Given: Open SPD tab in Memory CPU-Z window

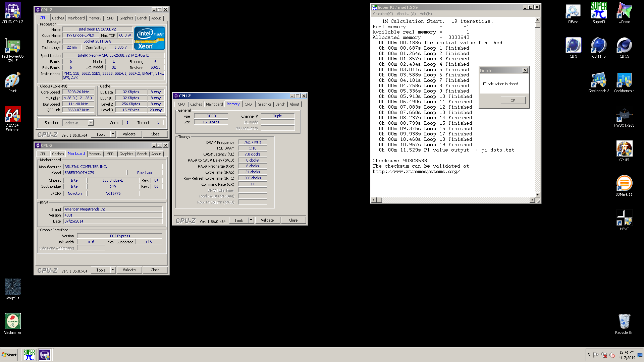Looking at the screenshot, I should tap(248, 104).
